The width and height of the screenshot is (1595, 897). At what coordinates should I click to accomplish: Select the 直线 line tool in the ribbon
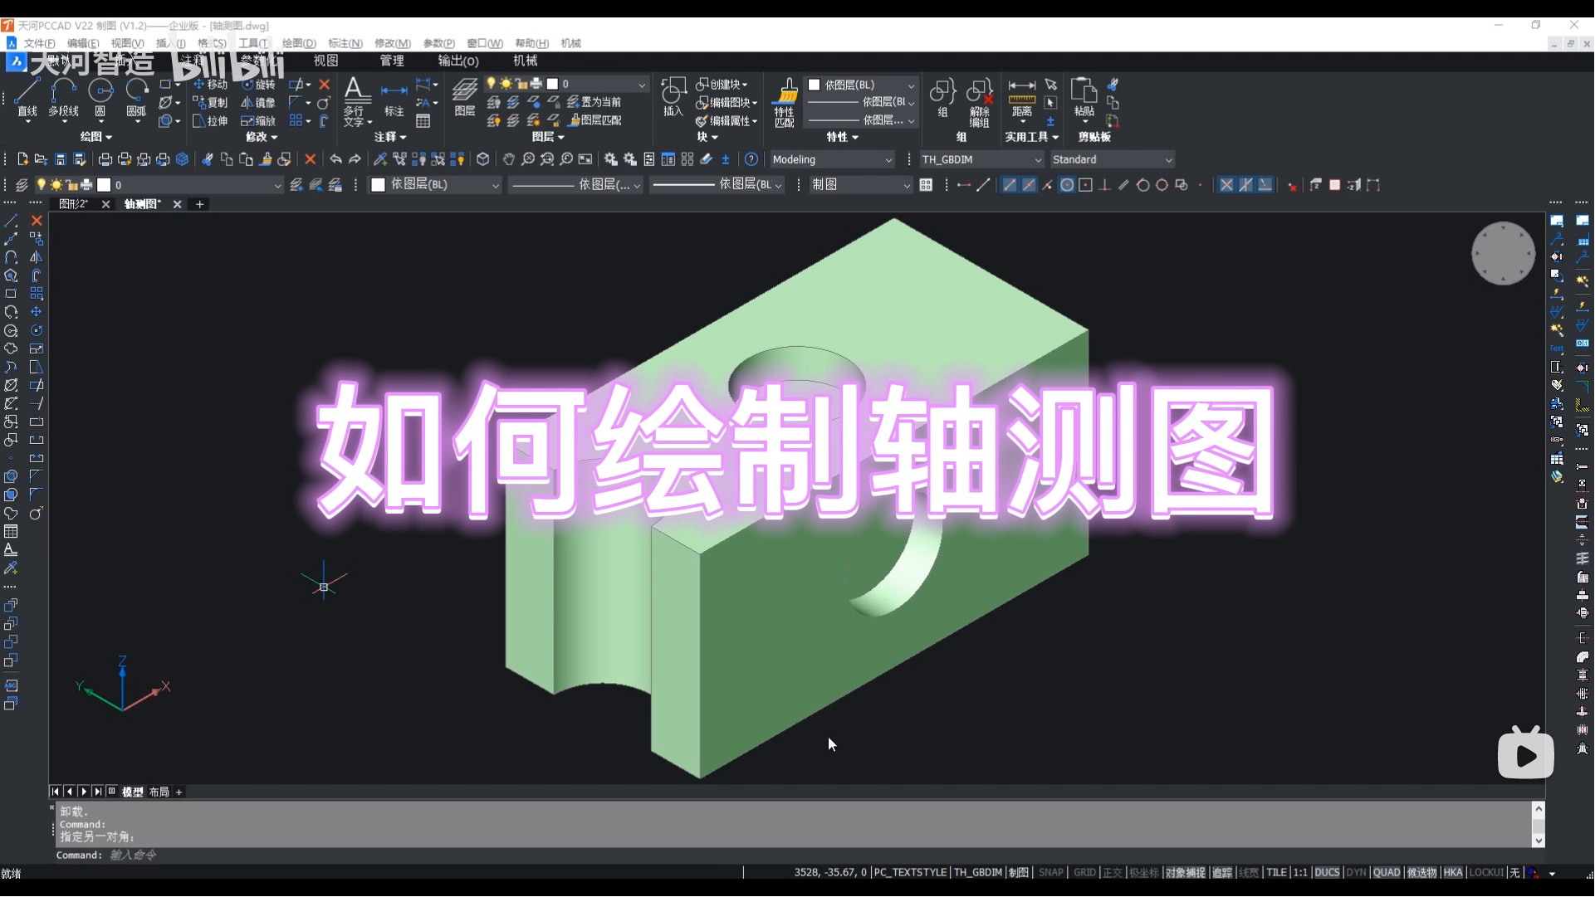[27, 98]
